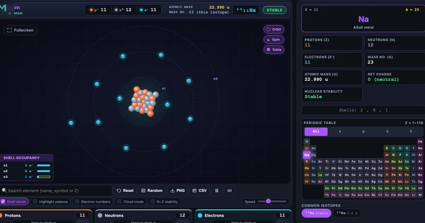Select the ²³Na stable isotope
This screenshot has height=223, width=425.
[317, 213]
